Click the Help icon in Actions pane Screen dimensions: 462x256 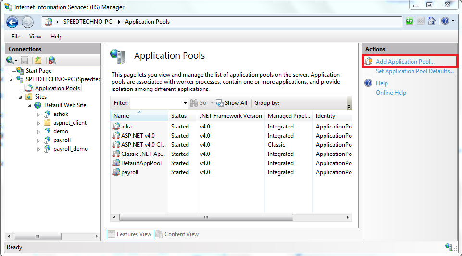[368, 83]
